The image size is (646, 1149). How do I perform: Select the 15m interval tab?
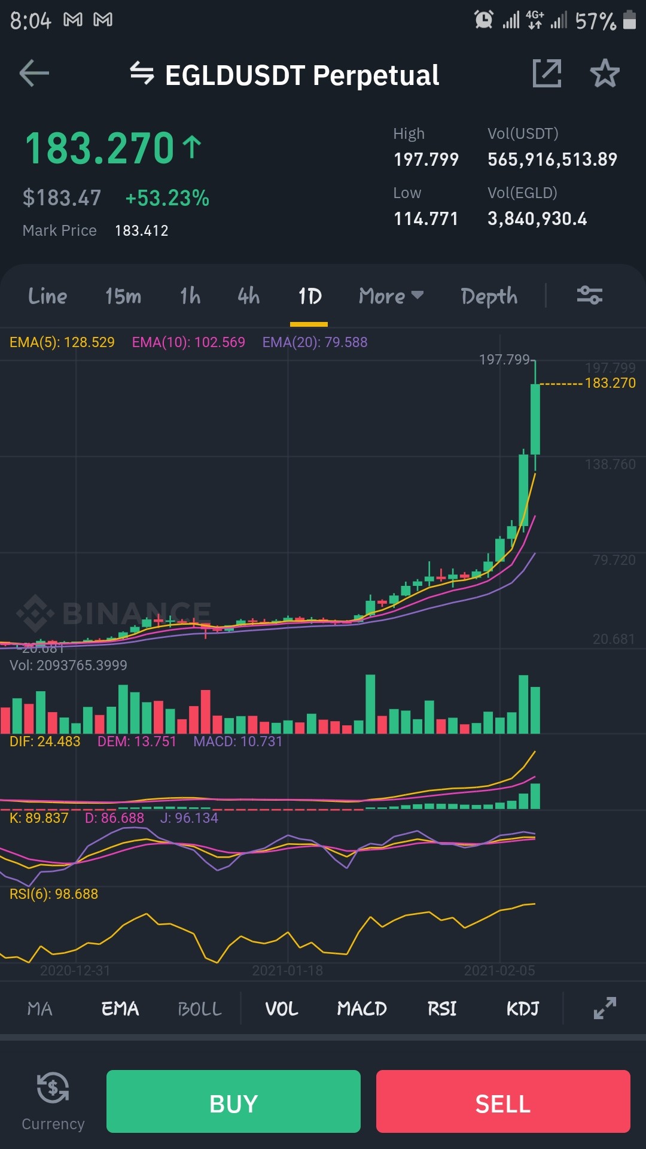click(x=123, y=296)
